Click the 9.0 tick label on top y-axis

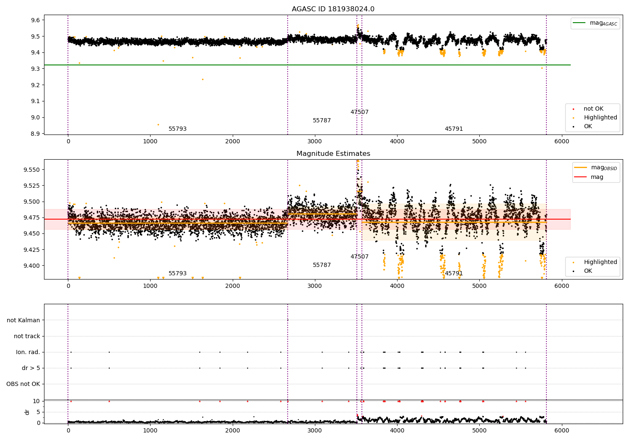pyautogui.click(x=36, y=118)
